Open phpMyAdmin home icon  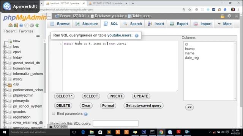pyautogui.click(x=11, y=25)
